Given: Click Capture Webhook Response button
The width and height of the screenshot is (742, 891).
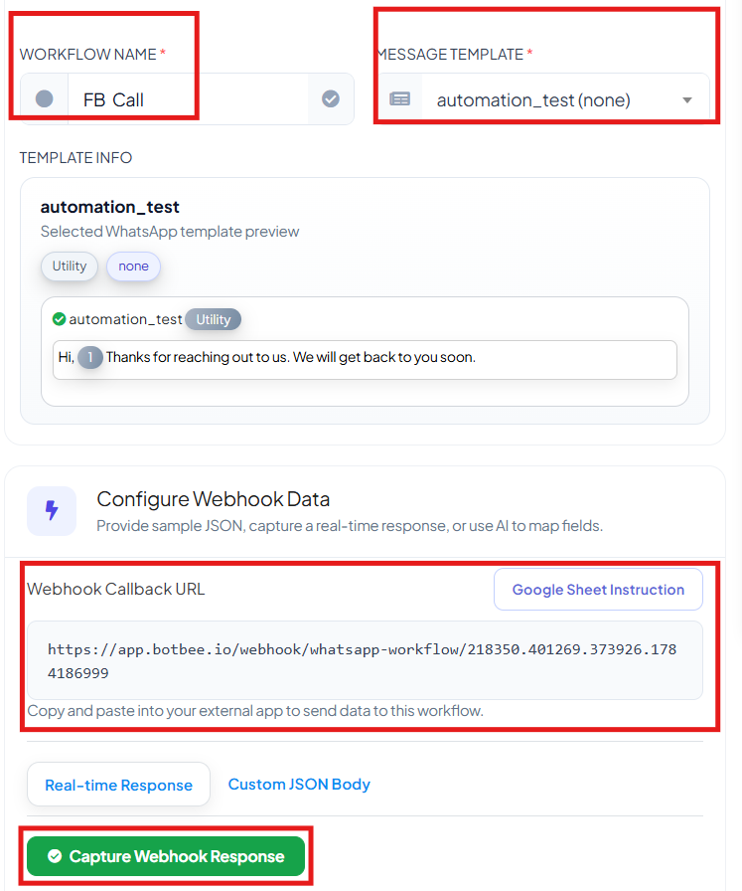Looking at the screenshot, I should [166, 856].
